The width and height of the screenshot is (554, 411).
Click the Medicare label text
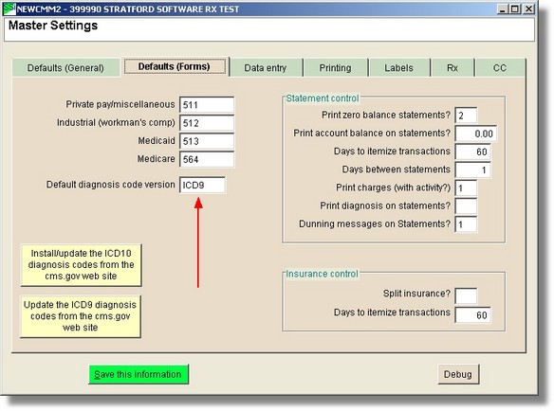[x=156, y=159]
